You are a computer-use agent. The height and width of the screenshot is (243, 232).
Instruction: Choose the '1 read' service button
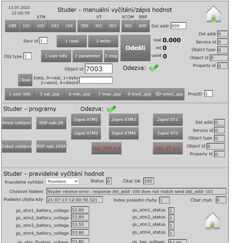click(x=72, y=41)
